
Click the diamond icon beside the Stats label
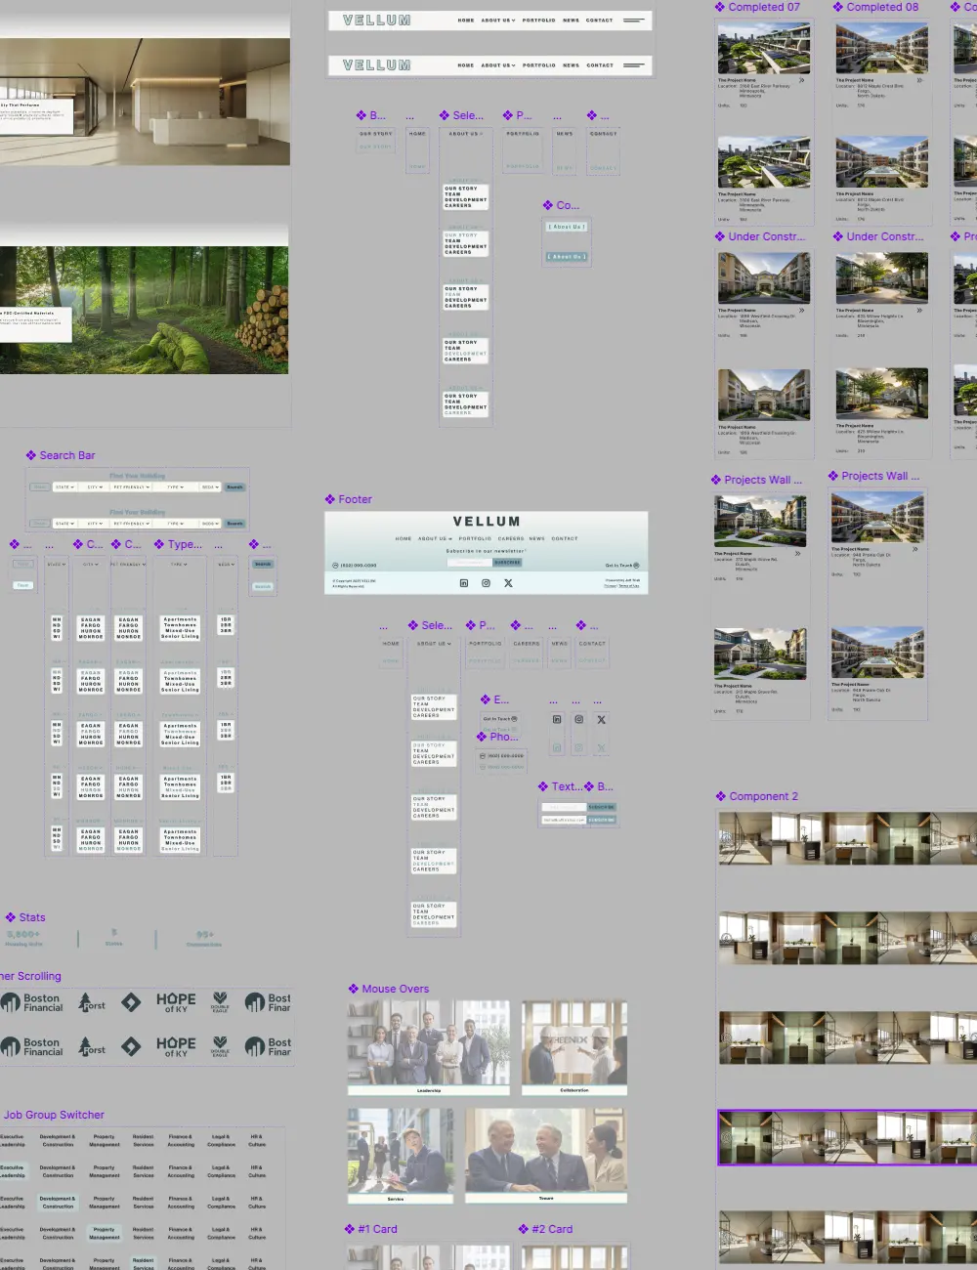[11, 917]
